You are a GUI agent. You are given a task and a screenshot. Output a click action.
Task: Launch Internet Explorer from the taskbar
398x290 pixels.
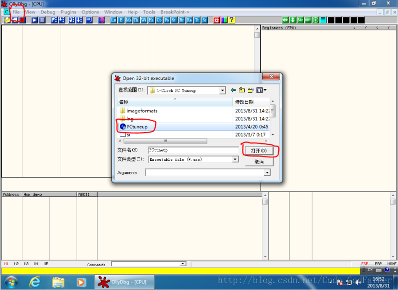click(x=35, y=282)
